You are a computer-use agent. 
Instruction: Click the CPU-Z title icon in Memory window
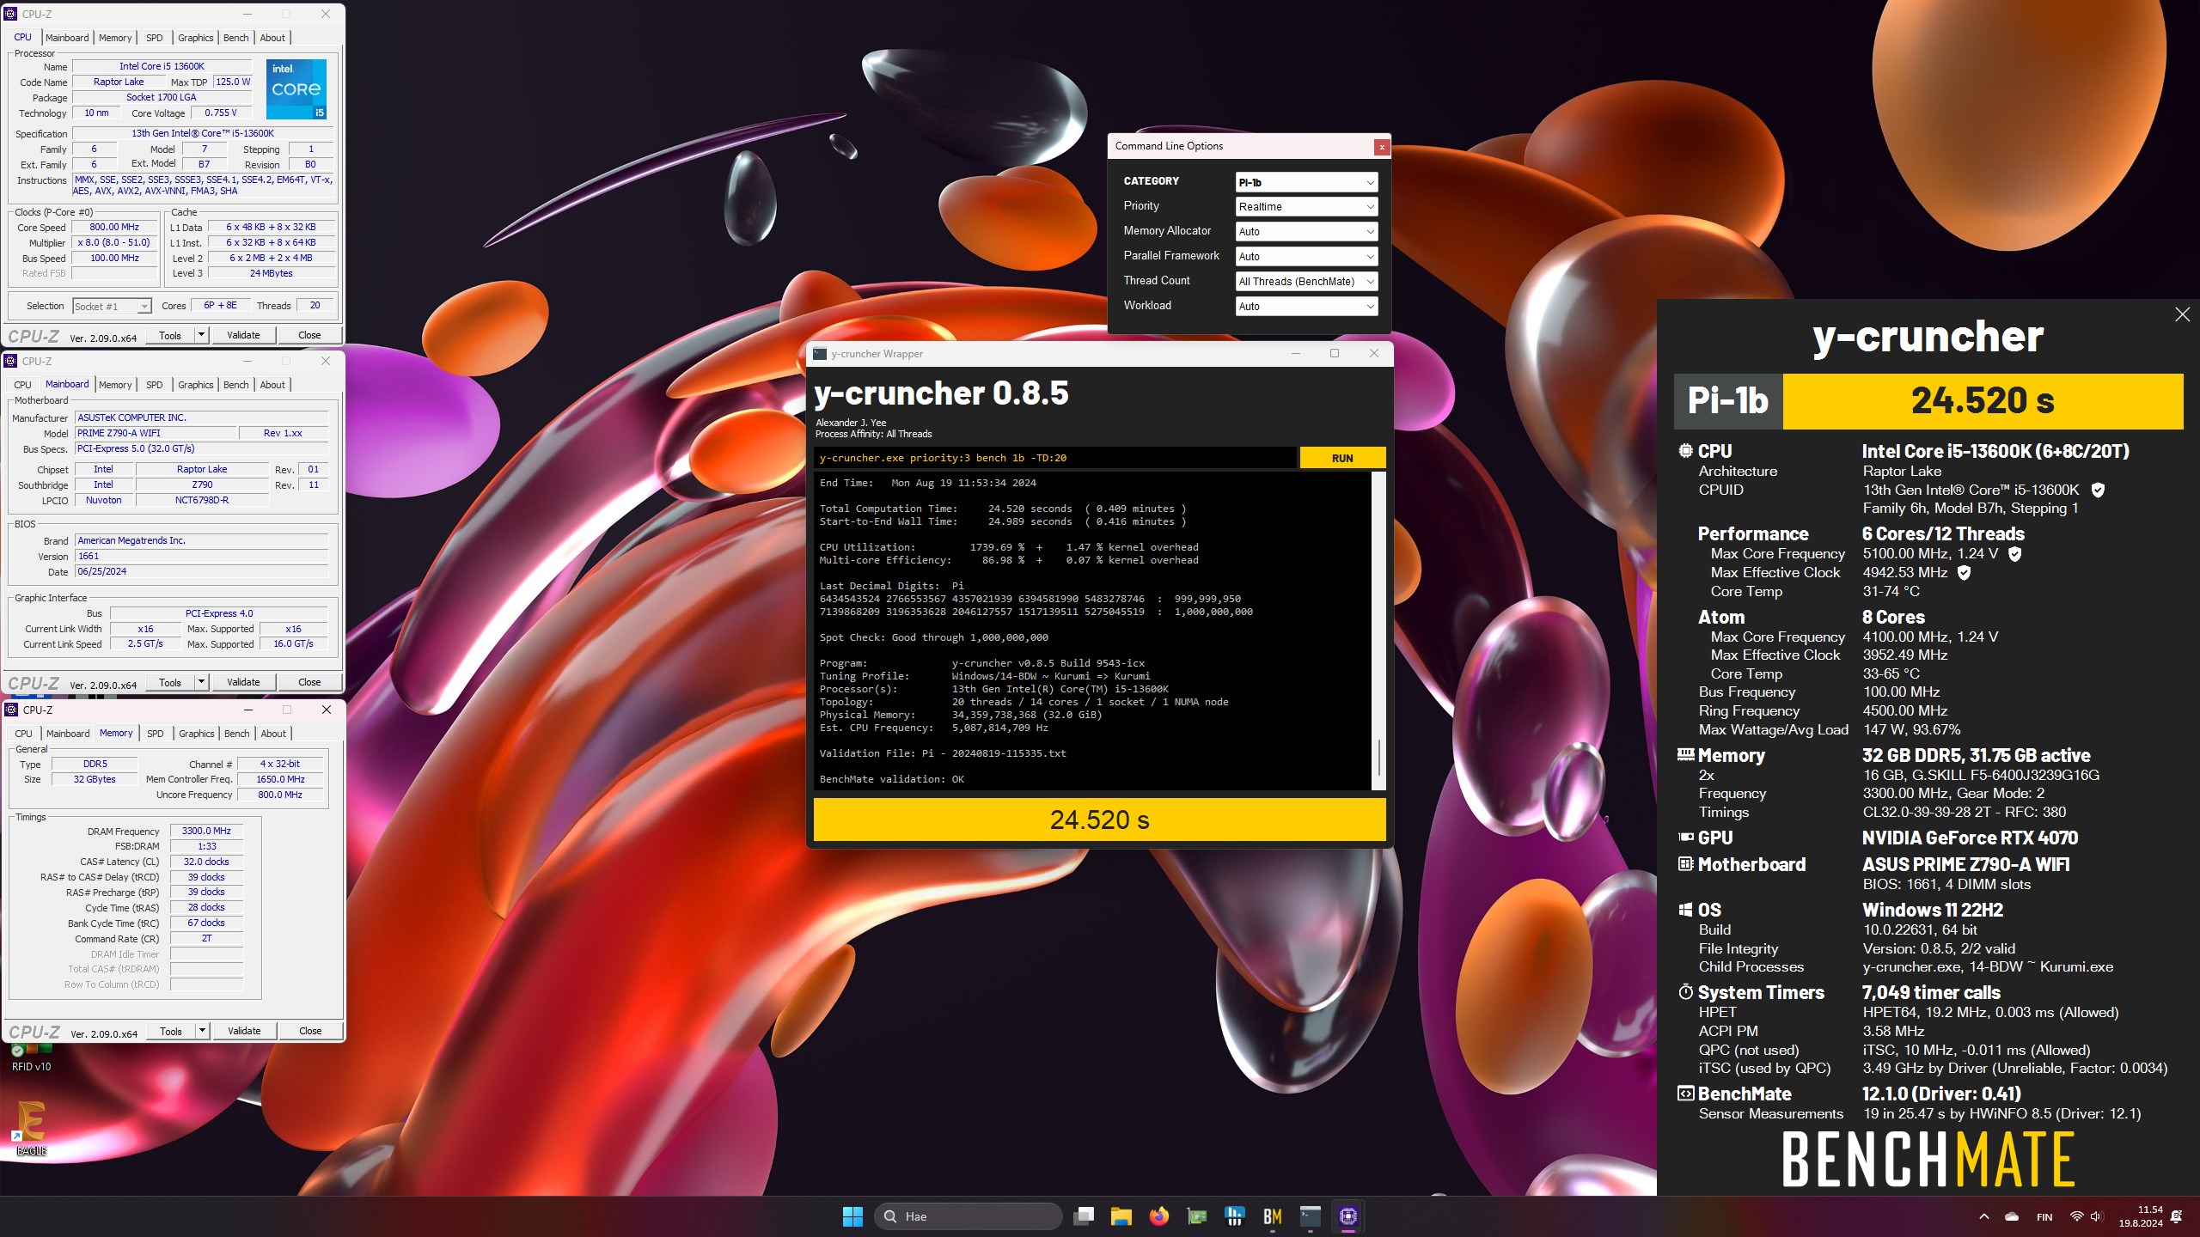pyautogui.click(x=11, y=710)
